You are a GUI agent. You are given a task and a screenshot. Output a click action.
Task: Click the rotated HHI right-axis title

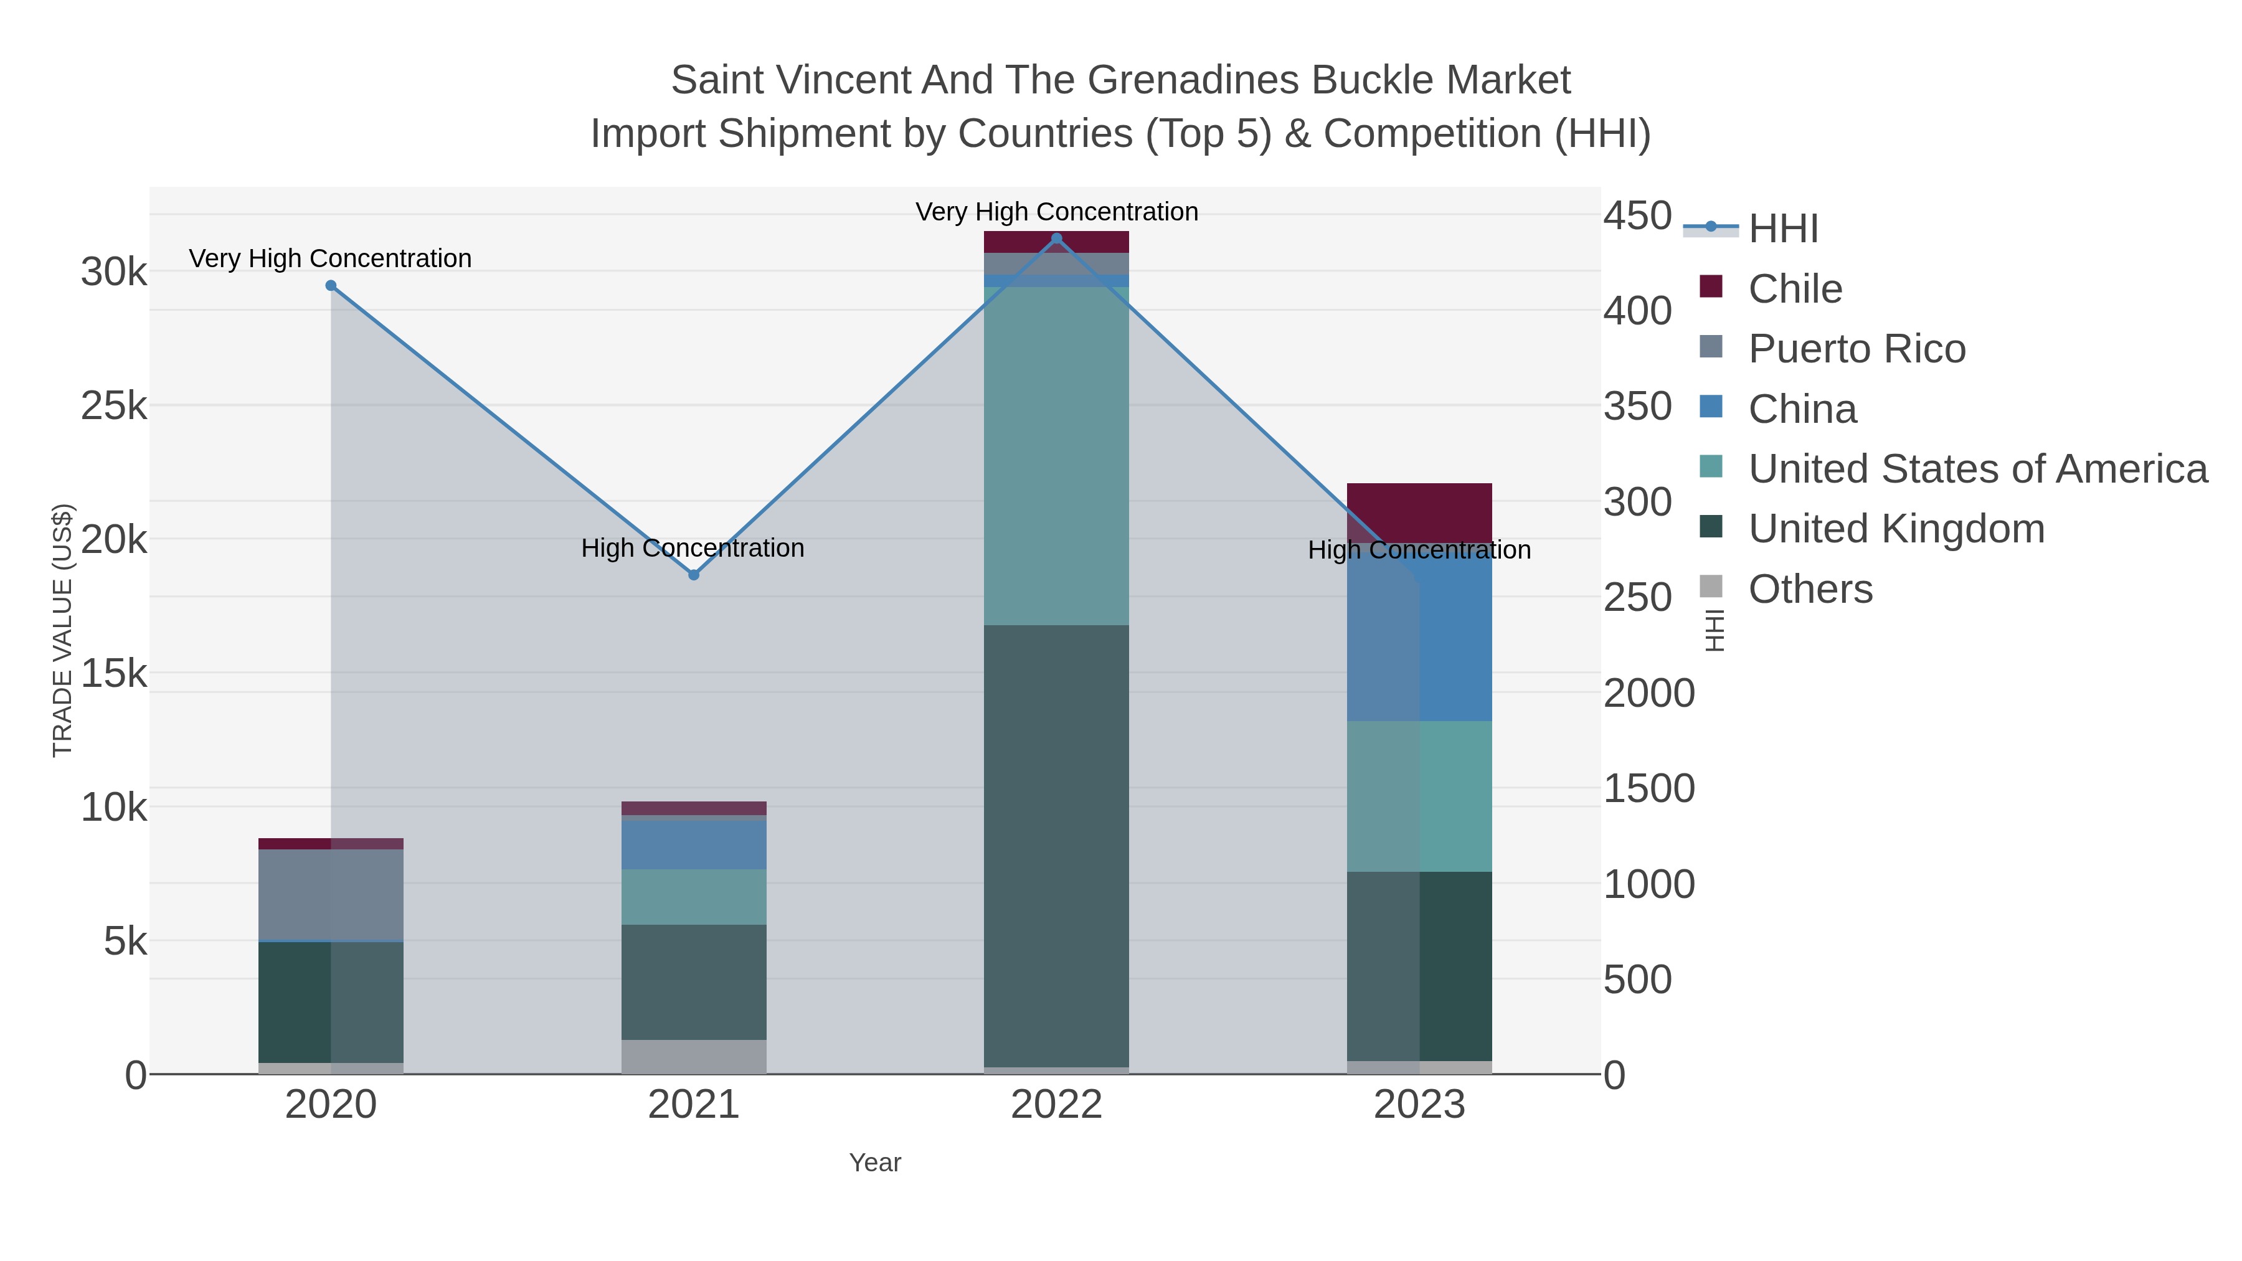pyautogui.click(x=1714, y=630)
